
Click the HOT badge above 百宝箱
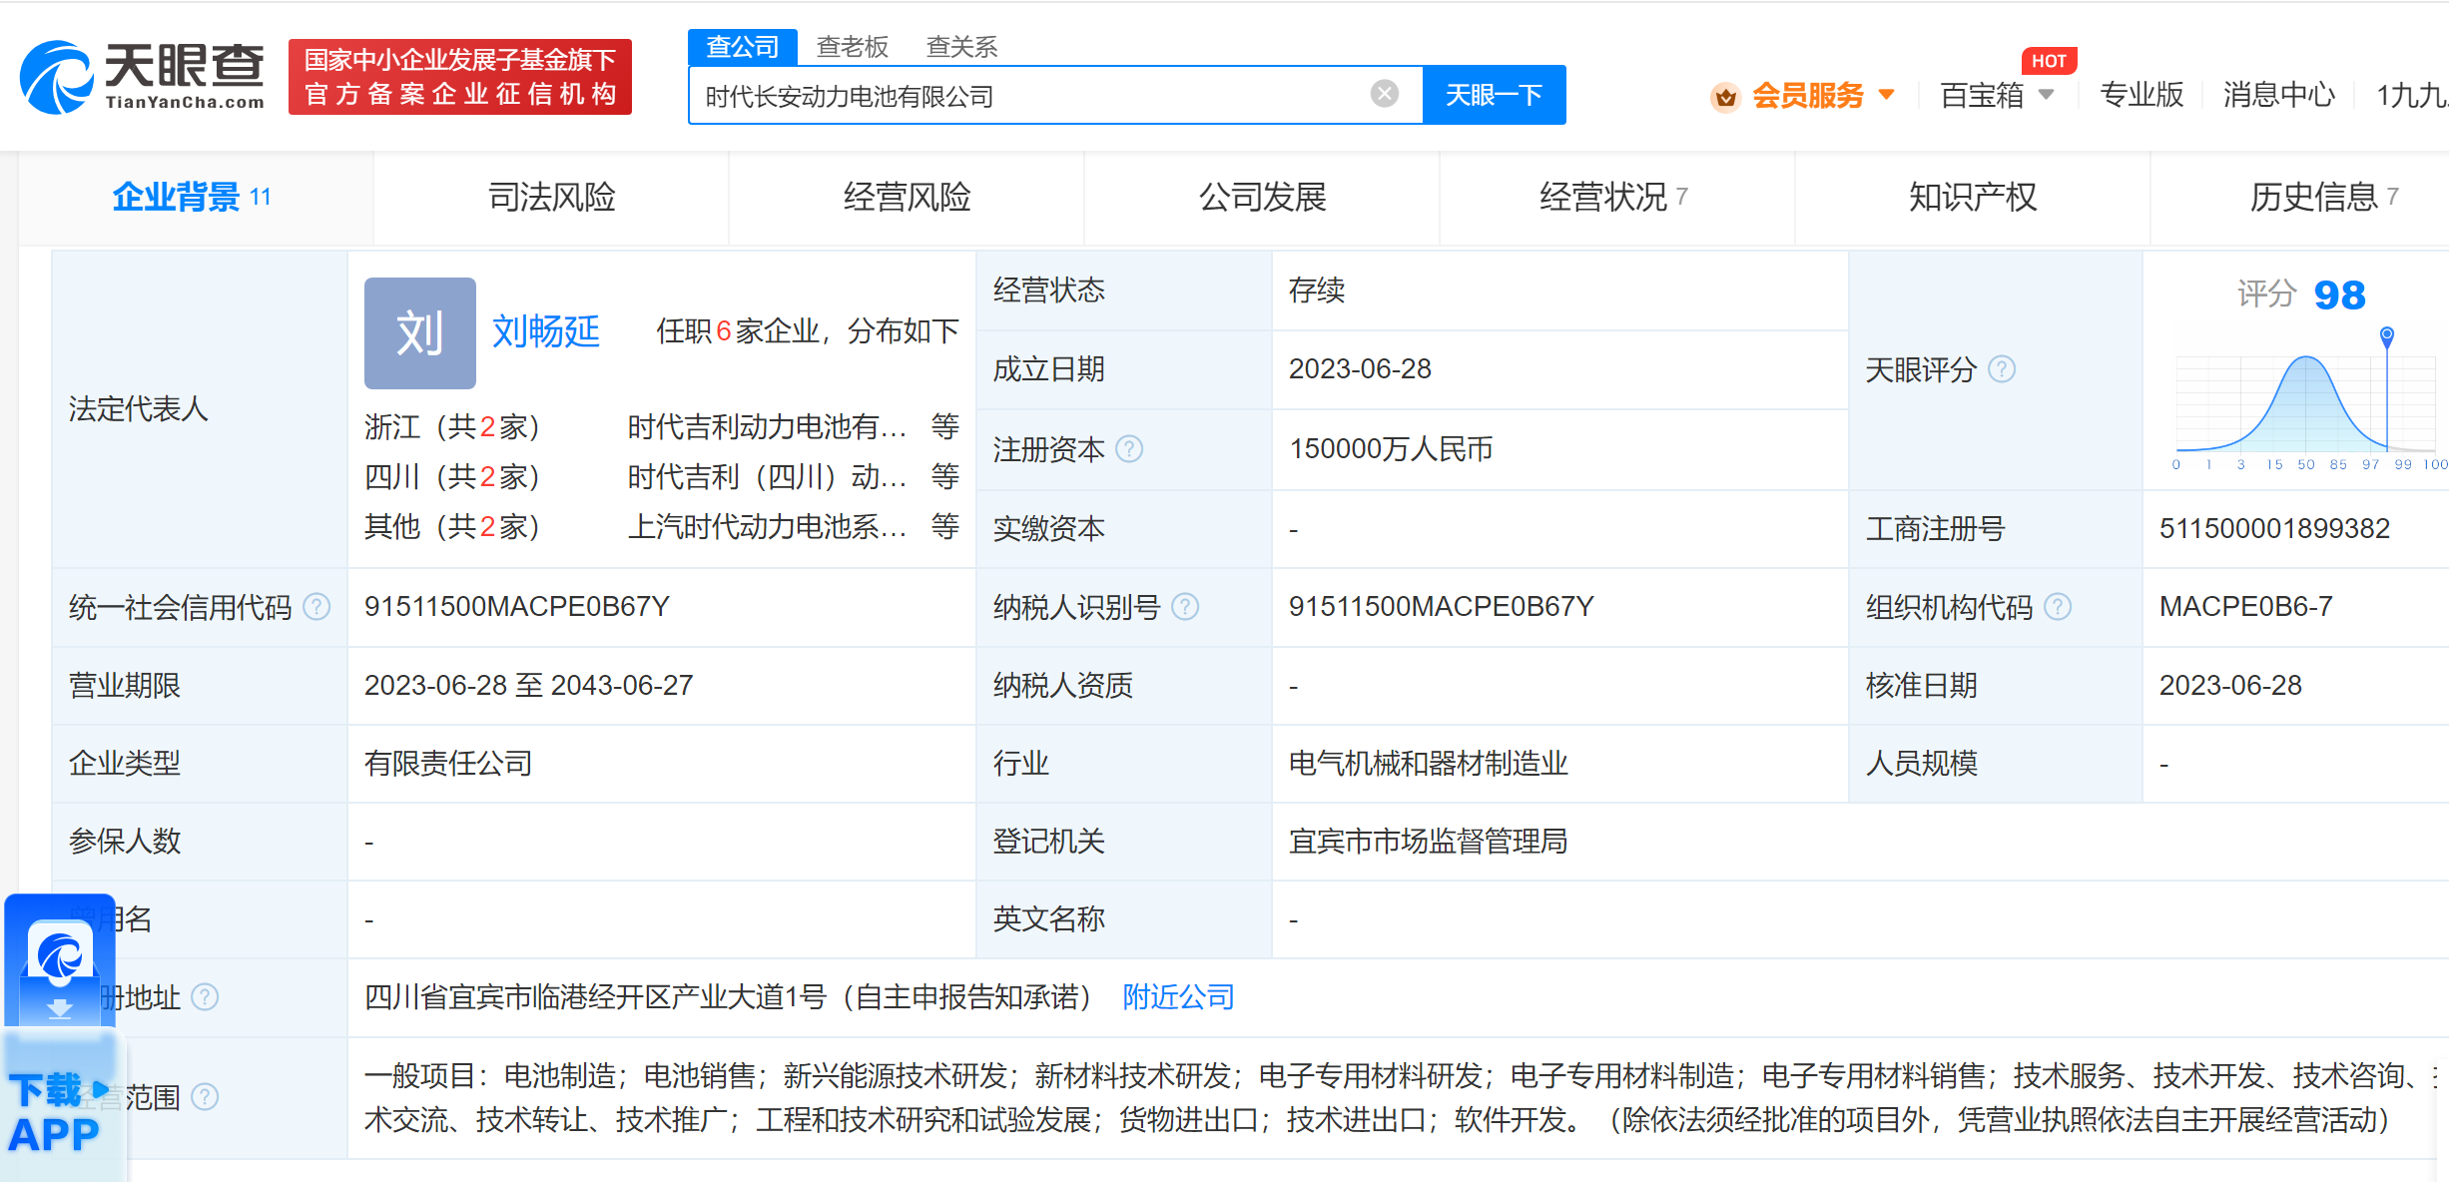2049,61
